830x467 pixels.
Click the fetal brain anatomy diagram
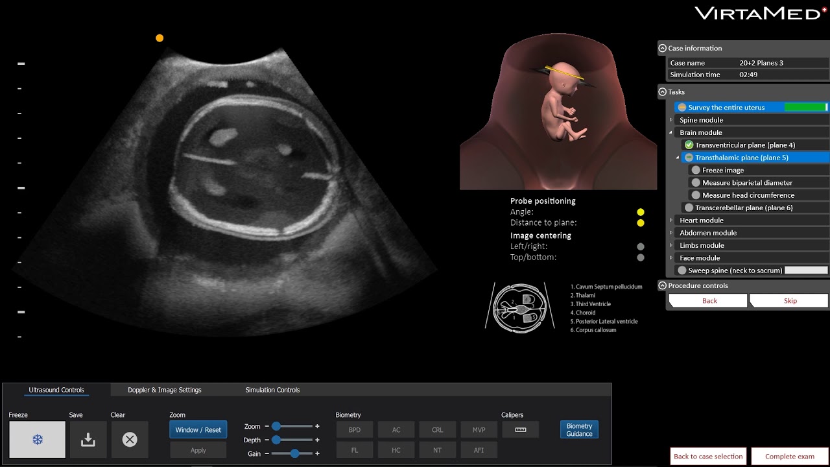click(x=519, y=307)
